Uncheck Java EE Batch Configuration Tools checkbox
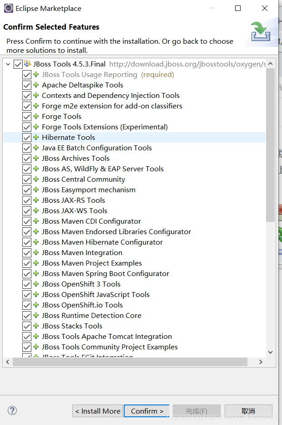282x425 pixels. (x=27, y=148)
